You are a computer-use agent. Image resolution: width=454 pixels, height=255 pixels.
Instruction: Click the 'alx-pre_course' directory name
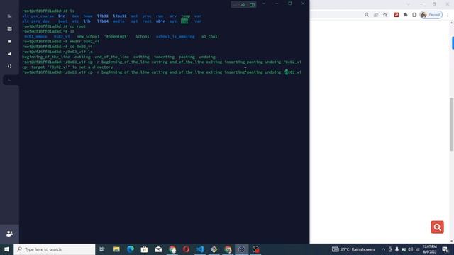[x=38, y=16]
